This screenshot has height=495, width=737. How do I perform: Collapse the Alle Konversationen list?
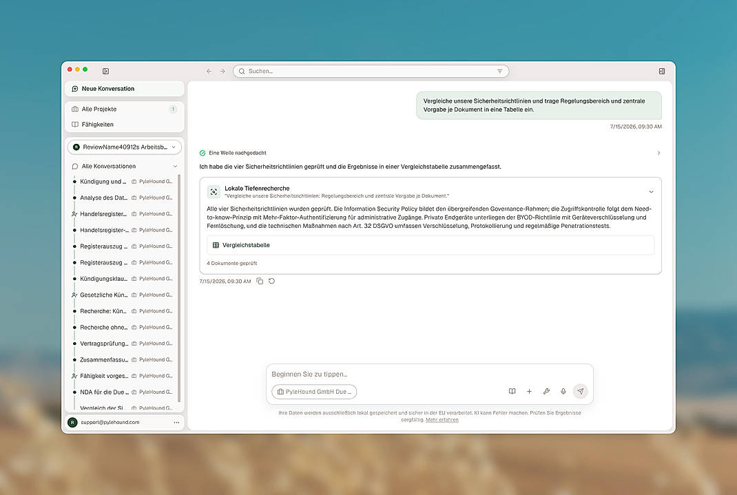(x=176, y=166)
